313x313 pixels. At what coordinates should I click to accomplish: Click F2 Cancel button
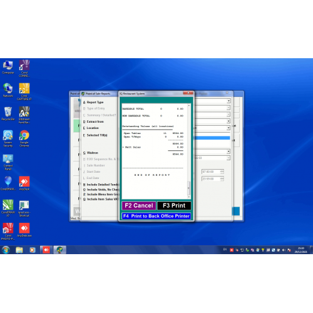pos(139,205)
